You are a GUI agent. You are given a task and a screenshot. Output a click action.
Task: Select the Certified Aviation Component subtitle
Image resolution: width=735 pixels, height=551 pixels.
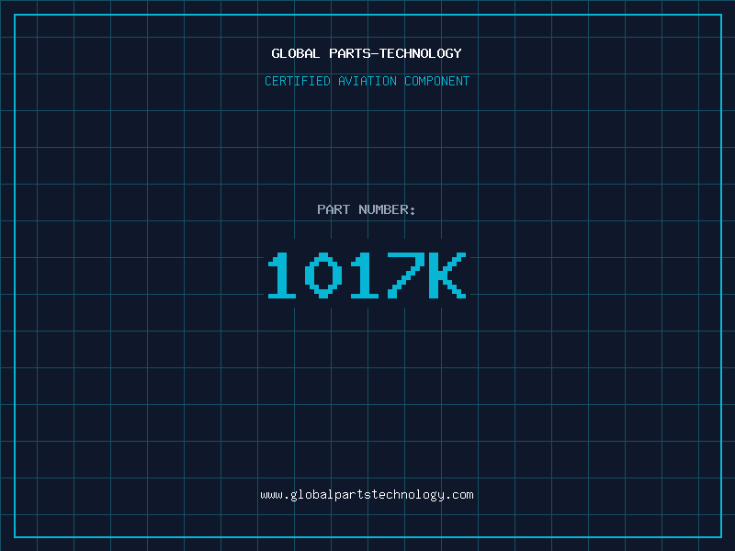(367, 81)
